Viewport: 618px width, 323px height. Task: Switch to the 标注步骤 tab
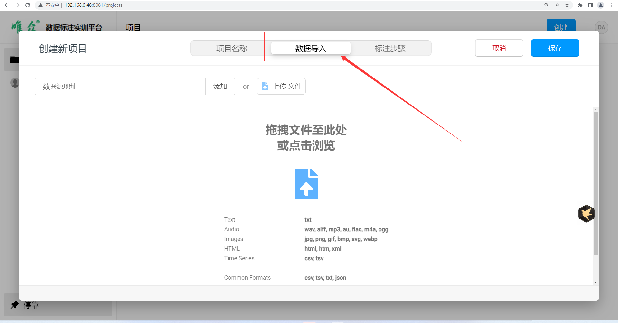click(390, 48)
